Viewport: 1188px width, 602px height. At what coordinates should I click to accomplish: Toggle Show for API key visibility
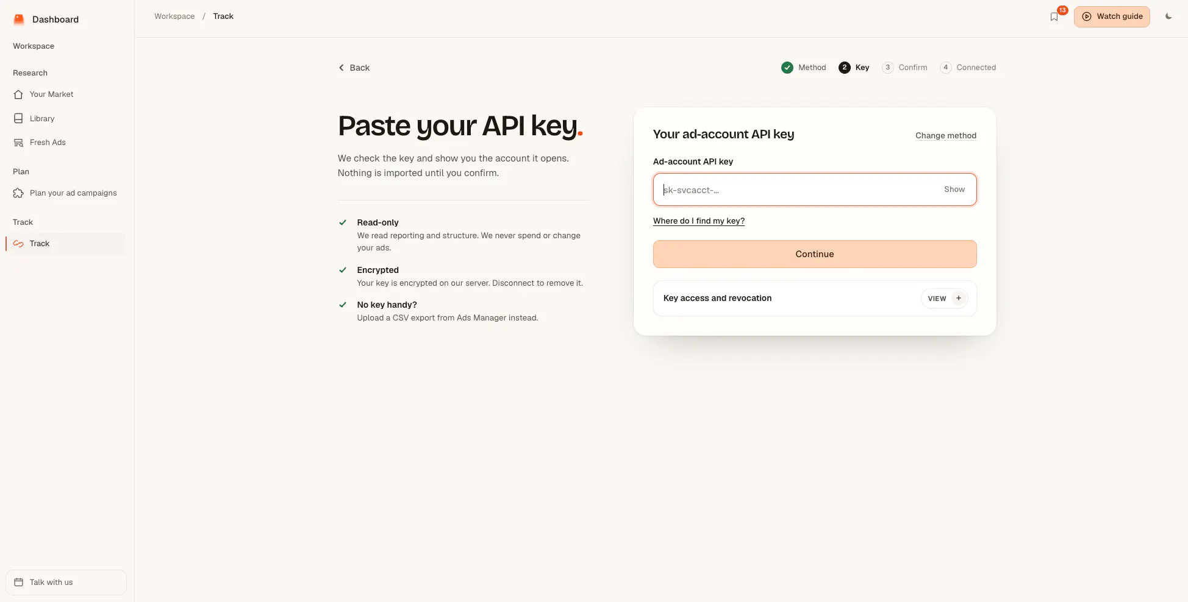(x=954, y=189)
